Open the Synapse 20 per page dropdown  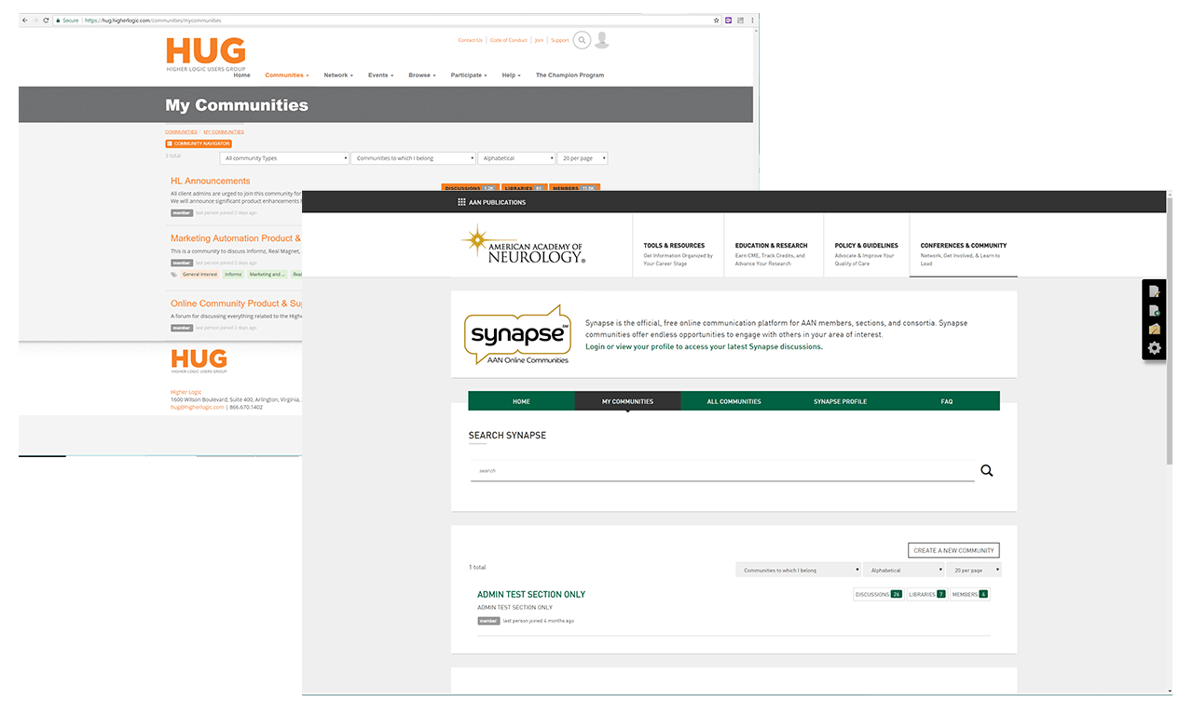[974, 570]
